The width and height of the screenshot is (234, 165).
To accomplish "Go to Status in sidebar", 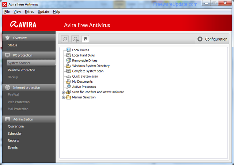I will pos(12,45).
